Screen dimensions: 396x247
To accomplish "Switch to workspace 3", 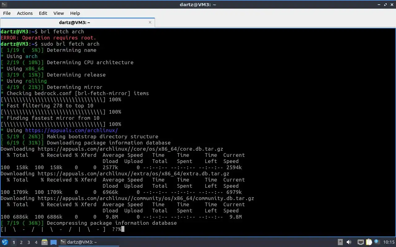I will [x=28, y=242].
